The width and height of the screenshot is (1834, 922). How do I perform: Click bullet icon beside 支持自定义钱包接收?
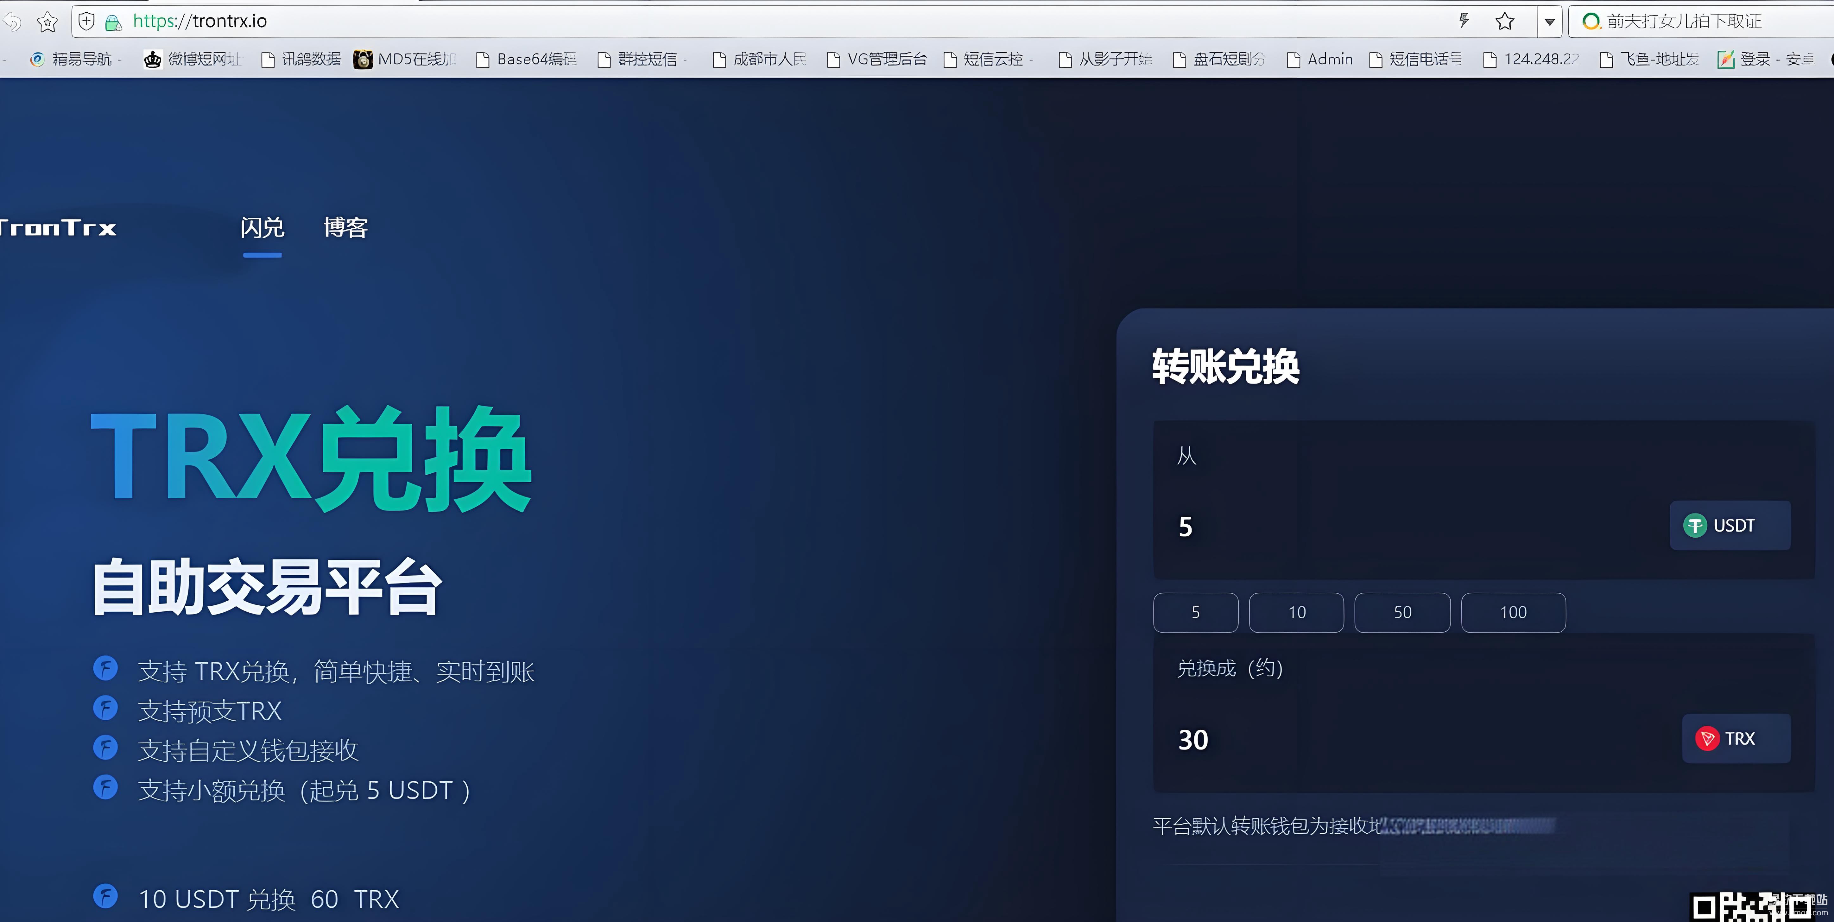click(x=105, y=748)
